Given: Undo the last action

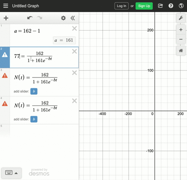Looking at the screenshot, I should point(30,18).
